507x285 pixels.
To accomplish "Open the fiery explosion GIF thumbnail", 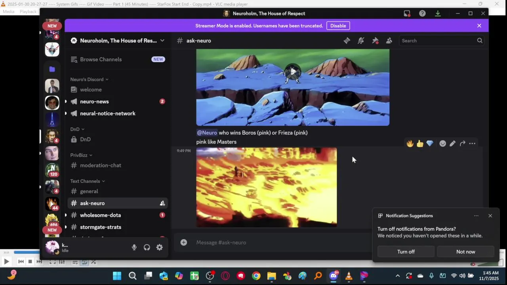I will (x=267, y=187).
